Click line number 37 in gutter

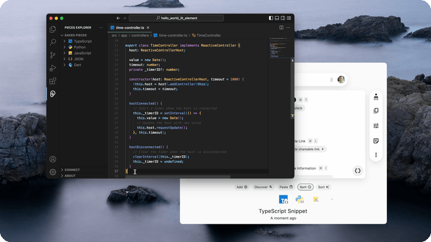pos(116,171)
